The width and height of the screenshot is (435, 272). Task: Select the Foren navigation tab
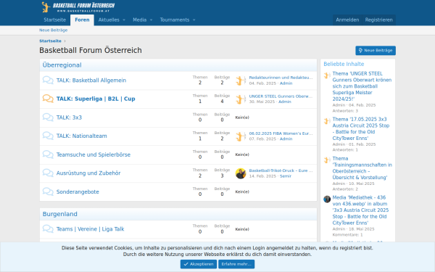82,20
